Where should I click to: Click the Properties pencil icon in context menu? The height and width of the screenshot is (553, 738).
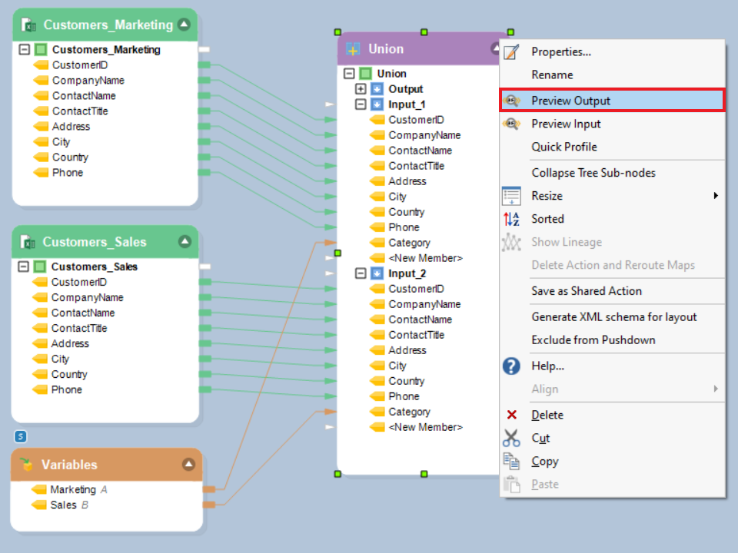(x=511, y=52)
